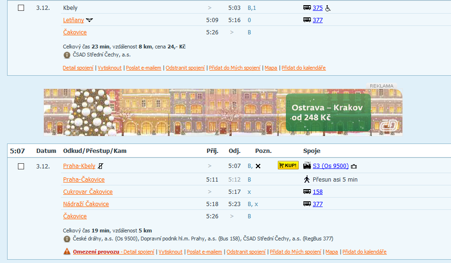
Task: Tick the checkbox for the Kbely 3.12. connection
Action: coord(21,8)
